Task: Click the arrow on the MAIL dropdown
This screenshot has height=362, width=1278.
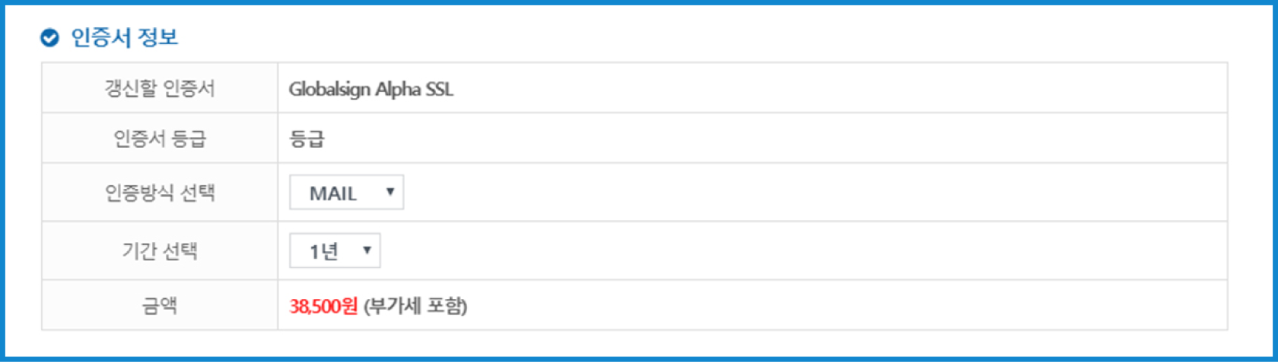Action: tap(389, 192)
